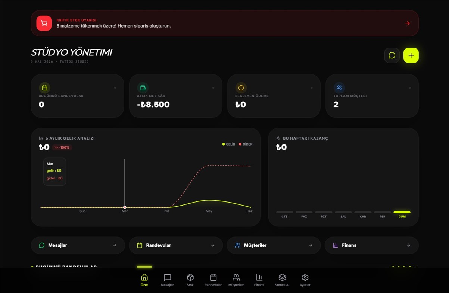Click the Nis axis label
Image resolution: width=449 pixels, height=293 pixels.
tap(167, 211)
